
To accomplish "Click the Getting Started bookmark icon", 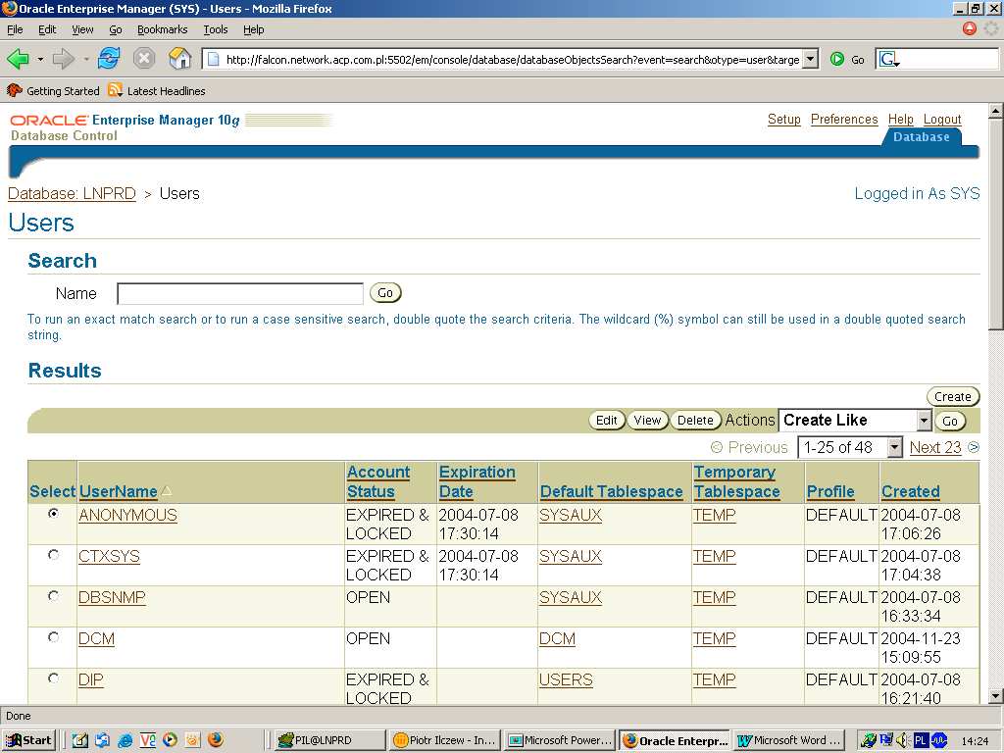I will (x=14, y=91).
